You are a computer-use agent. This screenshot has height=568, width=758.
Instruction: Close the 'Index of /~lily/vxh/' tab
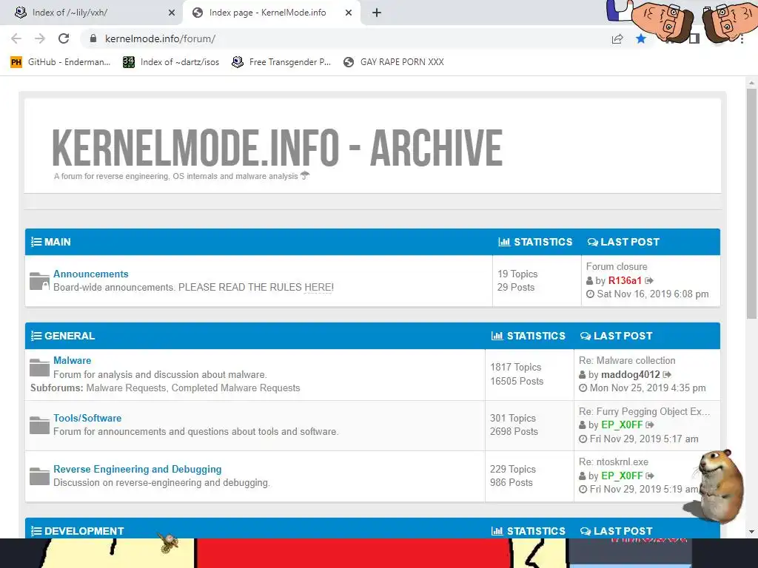click(x=172, y=13)
